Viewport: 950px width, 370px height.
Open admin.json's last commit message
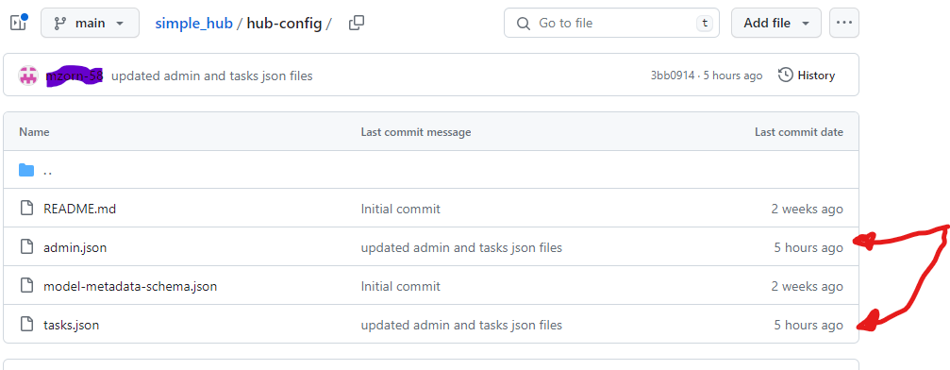461,247
